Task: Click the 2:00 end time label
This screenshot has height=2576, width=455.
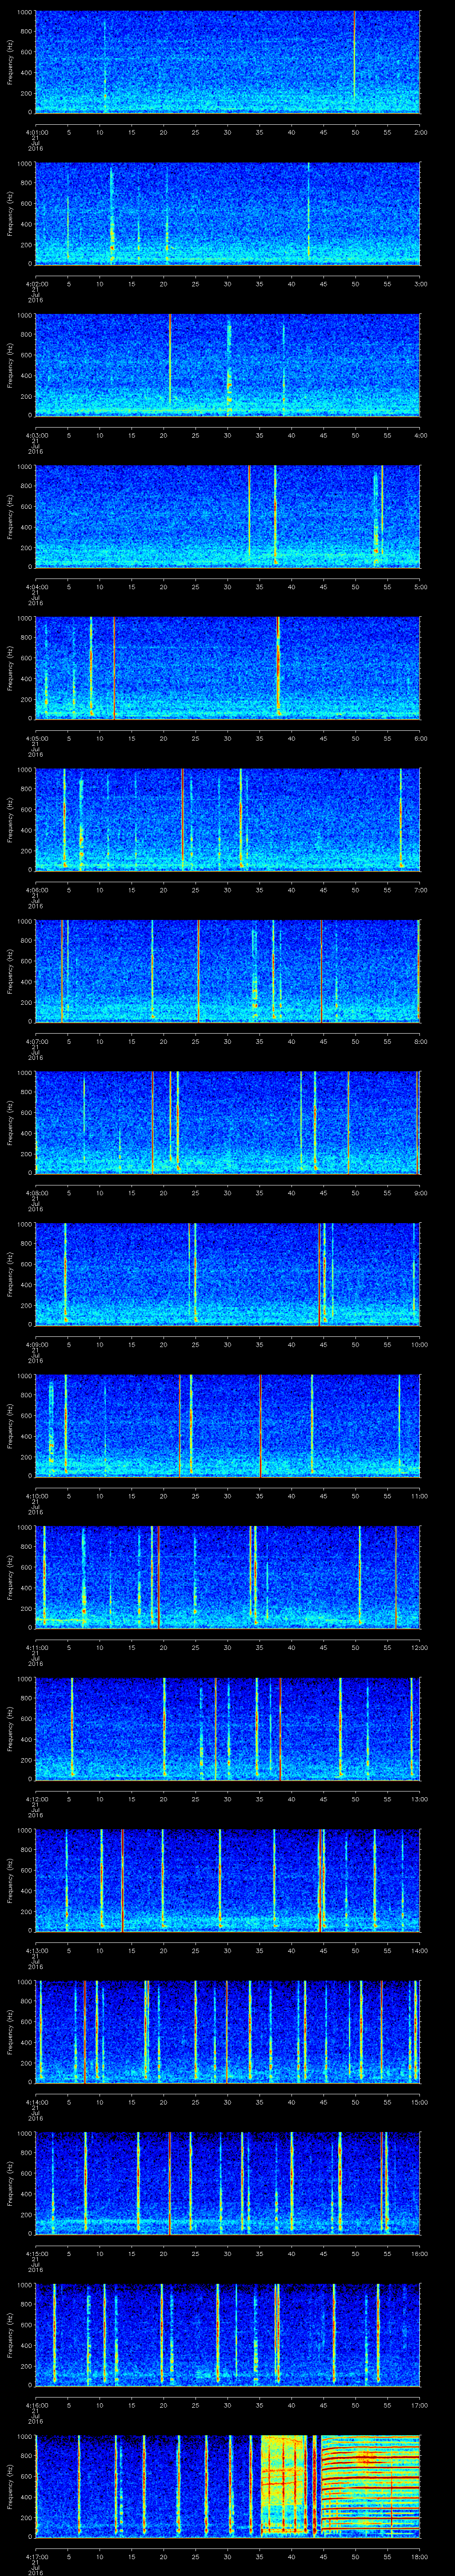Action: pos(420,131)
